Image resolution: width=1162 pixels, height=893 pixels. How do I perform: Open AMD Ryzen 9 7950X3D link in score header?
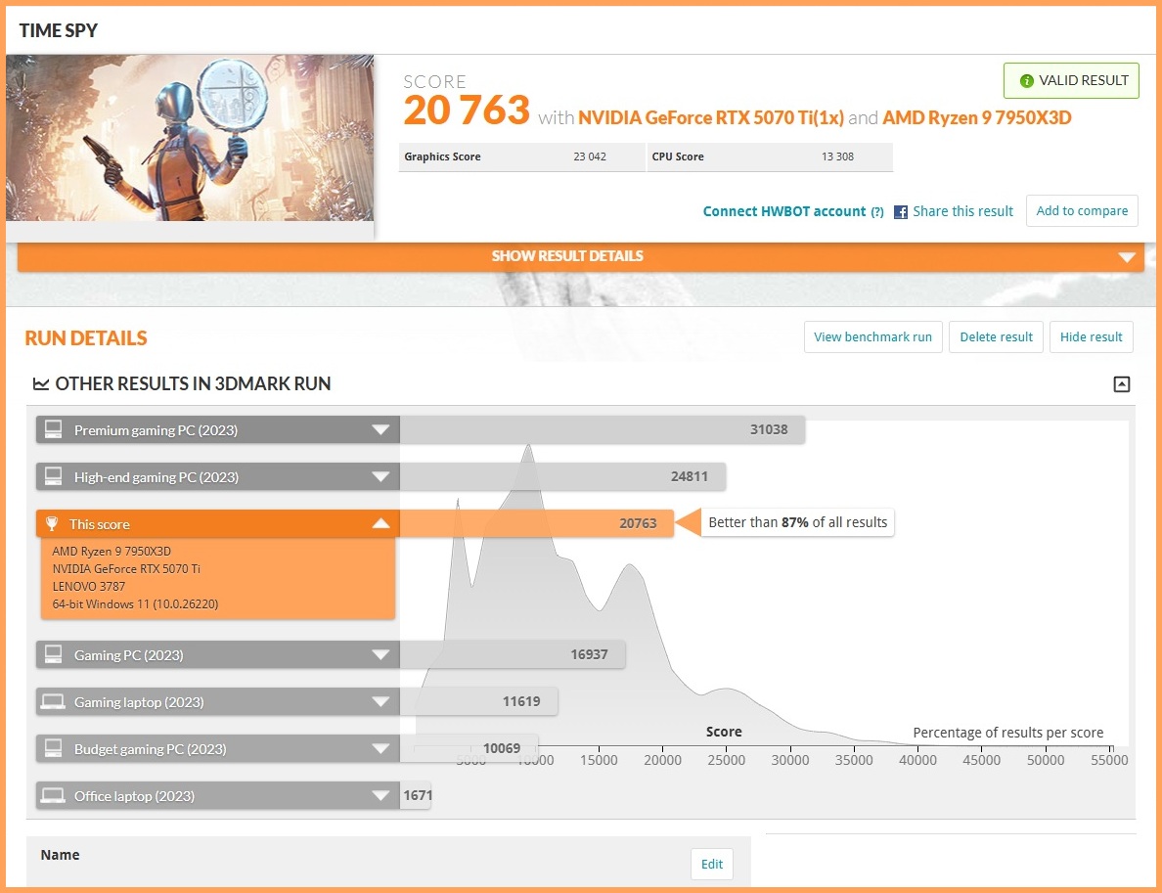tap(977, 117)
